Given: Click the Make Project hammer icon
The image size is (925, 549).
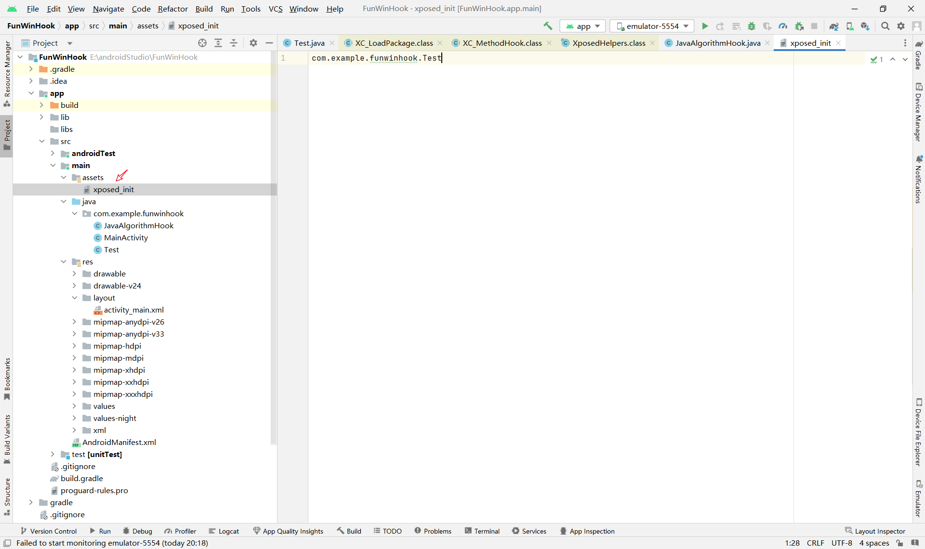Looking at the screenshot, I should pos(548,26).
